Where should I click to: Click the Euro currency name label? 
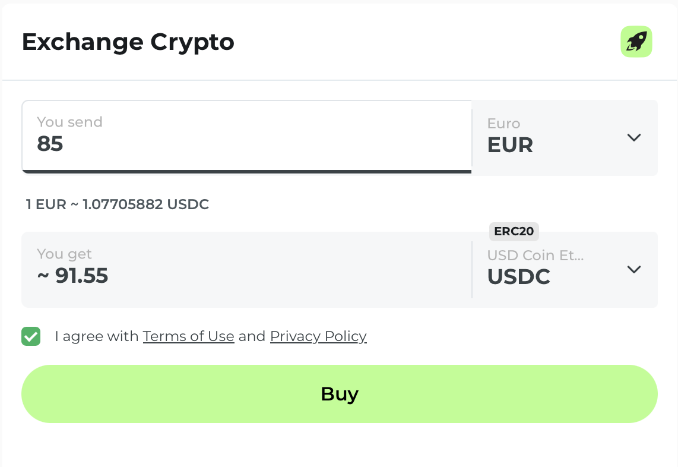point(503,124)
